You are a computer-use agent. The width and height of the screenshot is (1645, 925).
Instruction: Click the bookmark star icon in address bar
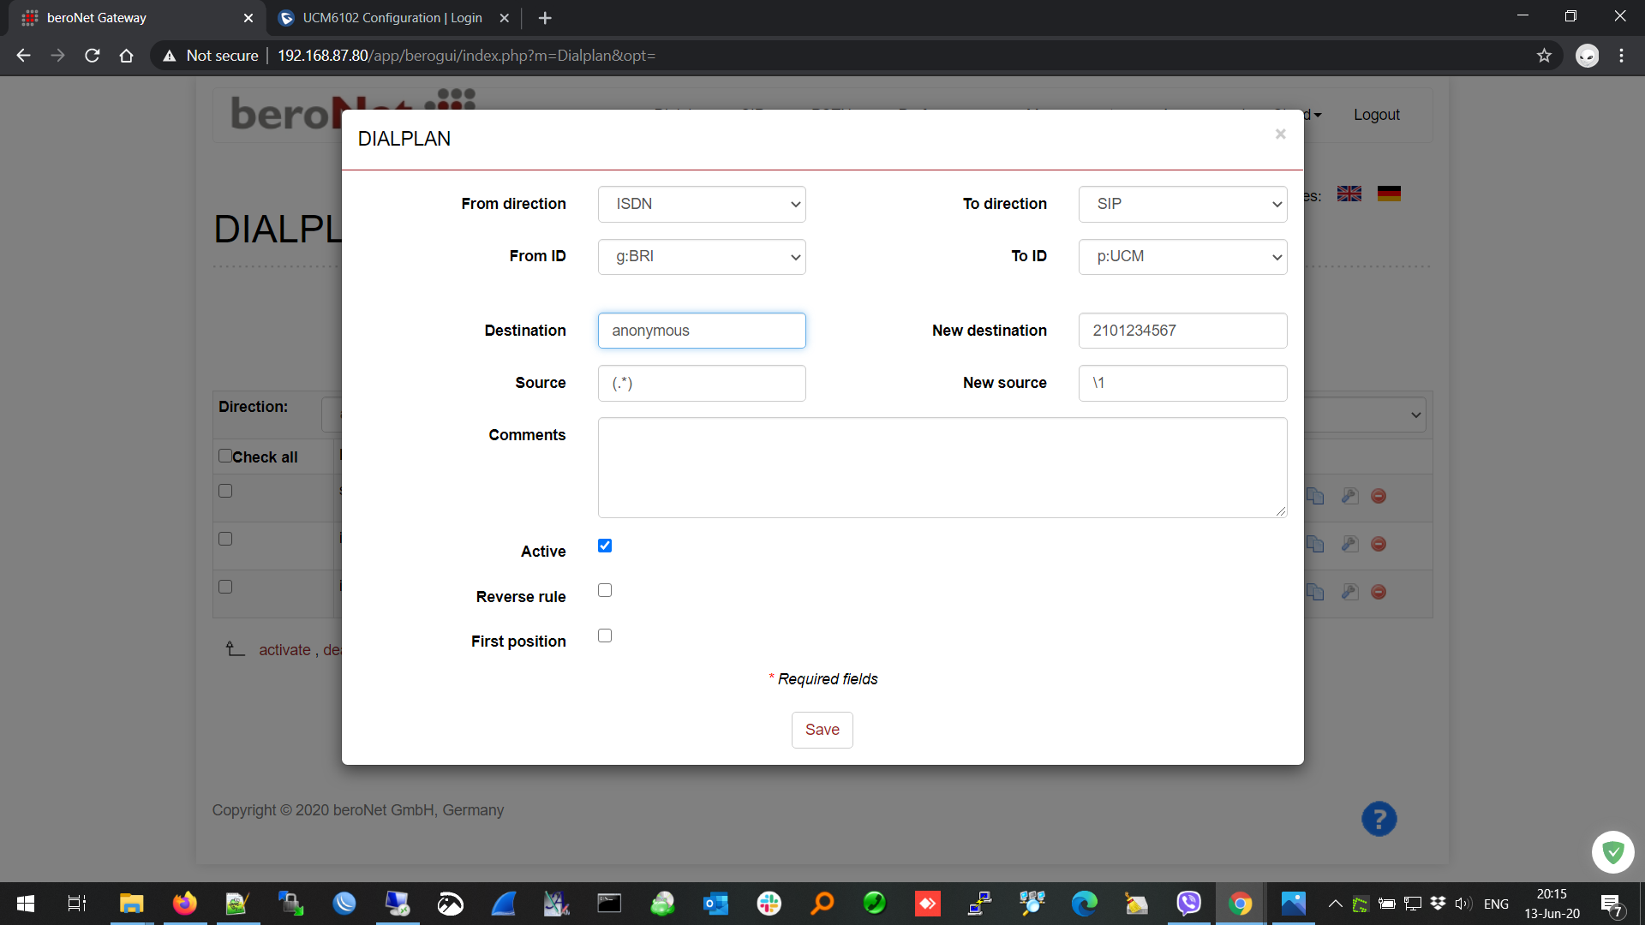(1544, 56)
